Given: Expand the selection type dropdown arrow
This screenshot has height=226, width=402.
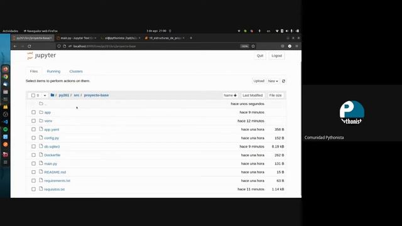Looking at the screenshot, I should click(x=45, y=95).
